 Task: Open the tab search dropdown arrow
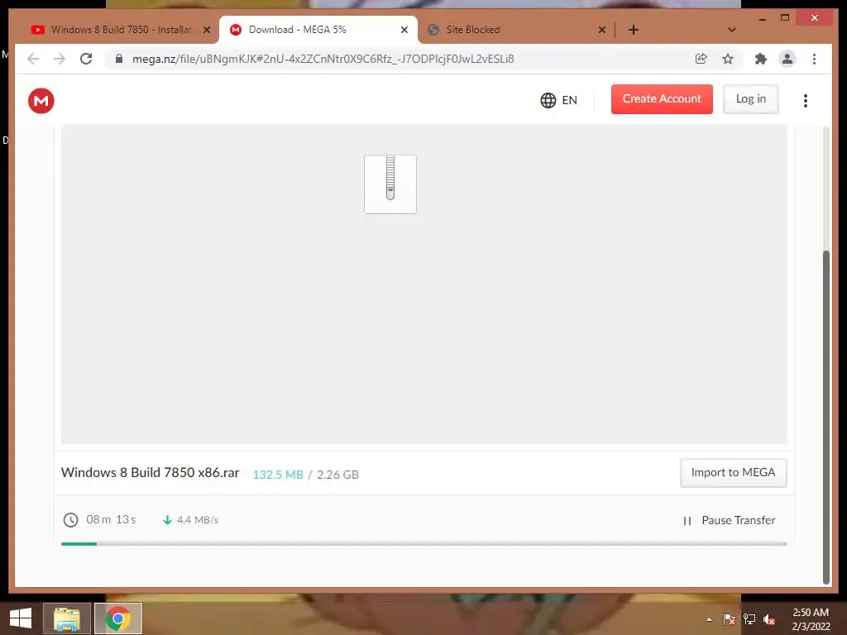click(x=731, y=30)
